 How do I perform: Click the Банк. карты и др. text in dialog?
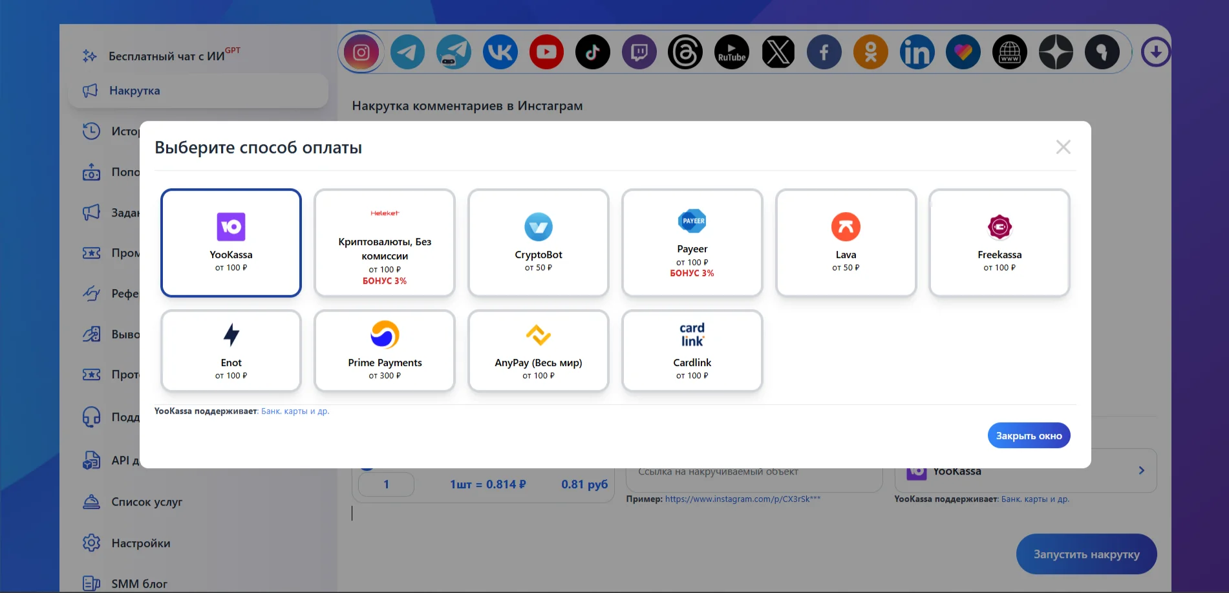pyautogui.click(x=295, y=411)
